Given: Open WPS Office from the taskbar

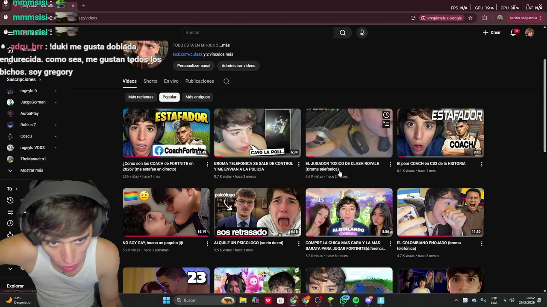Looking at the screenshot, I should (x=268, y=300).
